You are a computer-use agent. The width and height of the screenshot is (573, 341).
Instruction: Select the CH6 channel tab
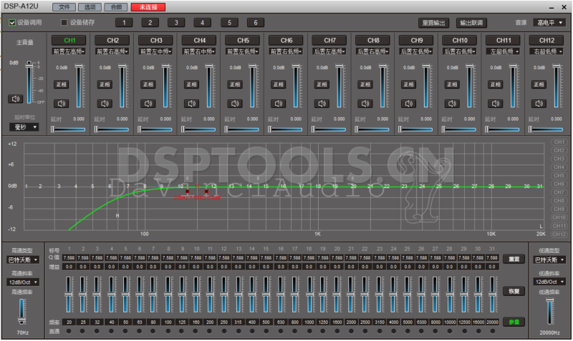click(286, 40)
